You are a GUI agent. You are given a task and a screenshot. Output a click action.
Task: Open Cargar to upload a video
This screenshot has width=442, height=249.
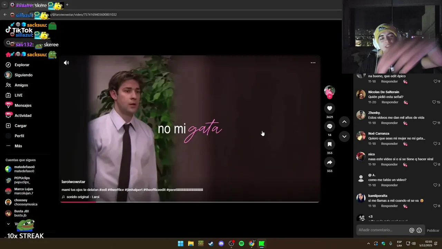pos(20,126)
